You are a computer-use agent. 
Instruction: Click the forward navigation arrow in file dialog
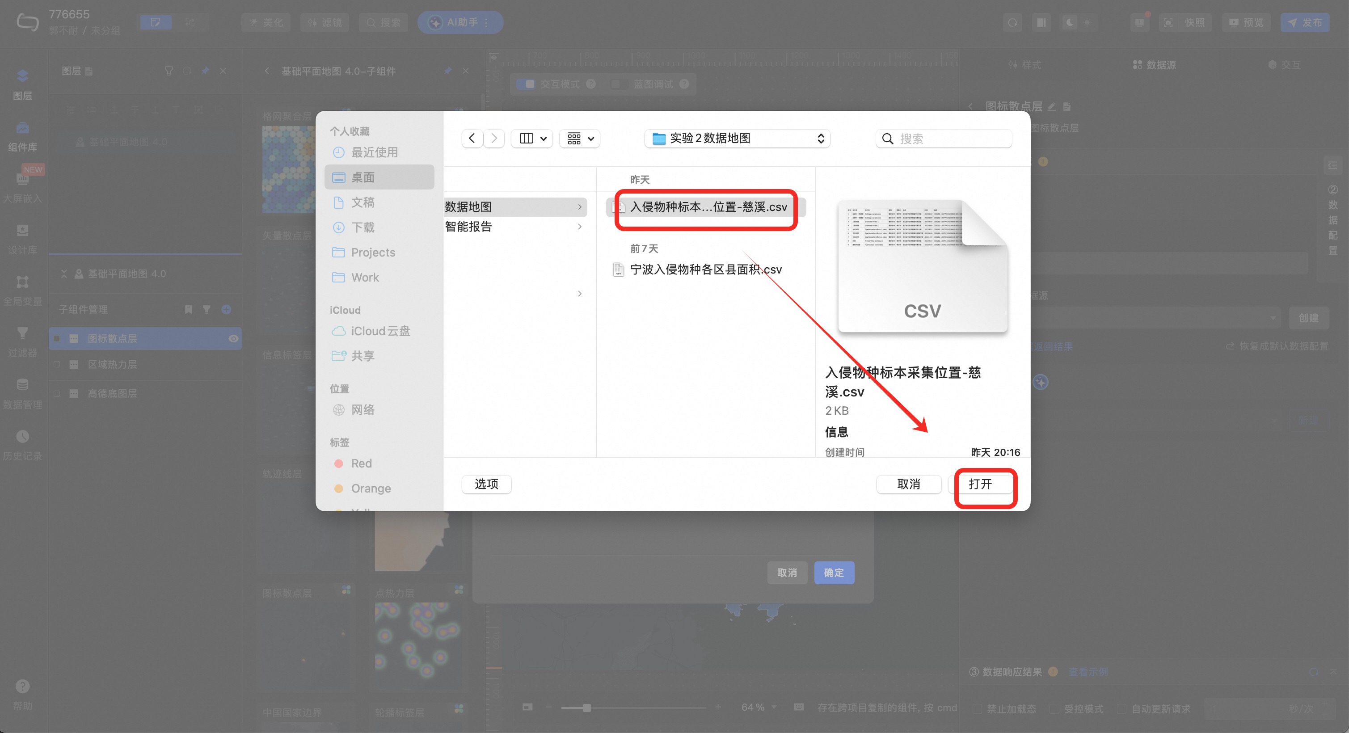click(494, 139)
